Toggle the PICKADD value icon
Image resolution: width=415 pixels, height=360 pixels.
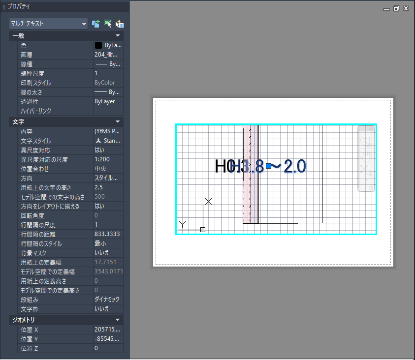96,23
